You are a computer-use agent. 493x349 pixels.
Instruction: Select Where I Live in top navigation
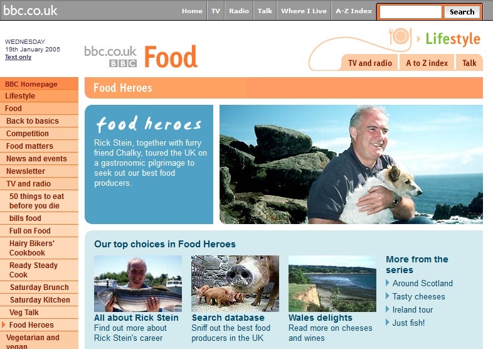[x=304, y=11]
